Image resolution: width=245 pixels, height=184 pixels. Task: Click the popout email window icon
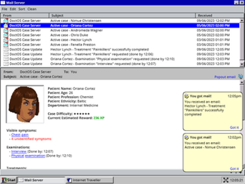pyautogui.click(x=240, y=77)
